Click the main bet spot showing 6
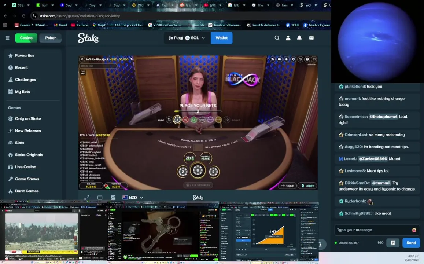Screen dimensions: 424x264 click(198, 170)
